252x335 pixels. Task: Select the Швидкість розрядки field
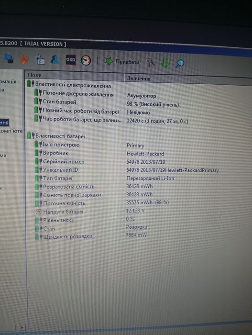point(64,237)
